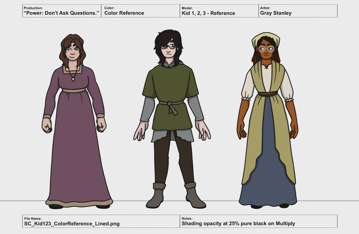Click the Model field "Kid 1, 2, 3 - Reference"
The width and height of the screenshot is (359, 234).
point(208,13)
